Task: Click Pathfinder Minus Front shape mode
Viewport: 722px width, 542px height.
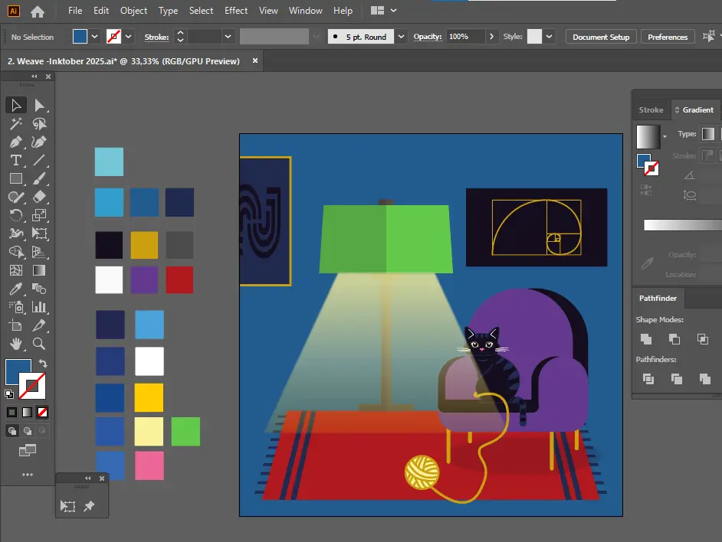Action: click(x=674, y=339)
